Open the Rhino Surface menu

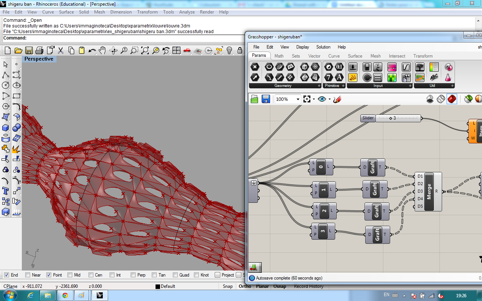(x=66, y=12)
